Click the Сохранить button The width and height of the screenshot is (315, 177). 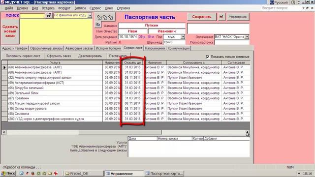point(201,17)
